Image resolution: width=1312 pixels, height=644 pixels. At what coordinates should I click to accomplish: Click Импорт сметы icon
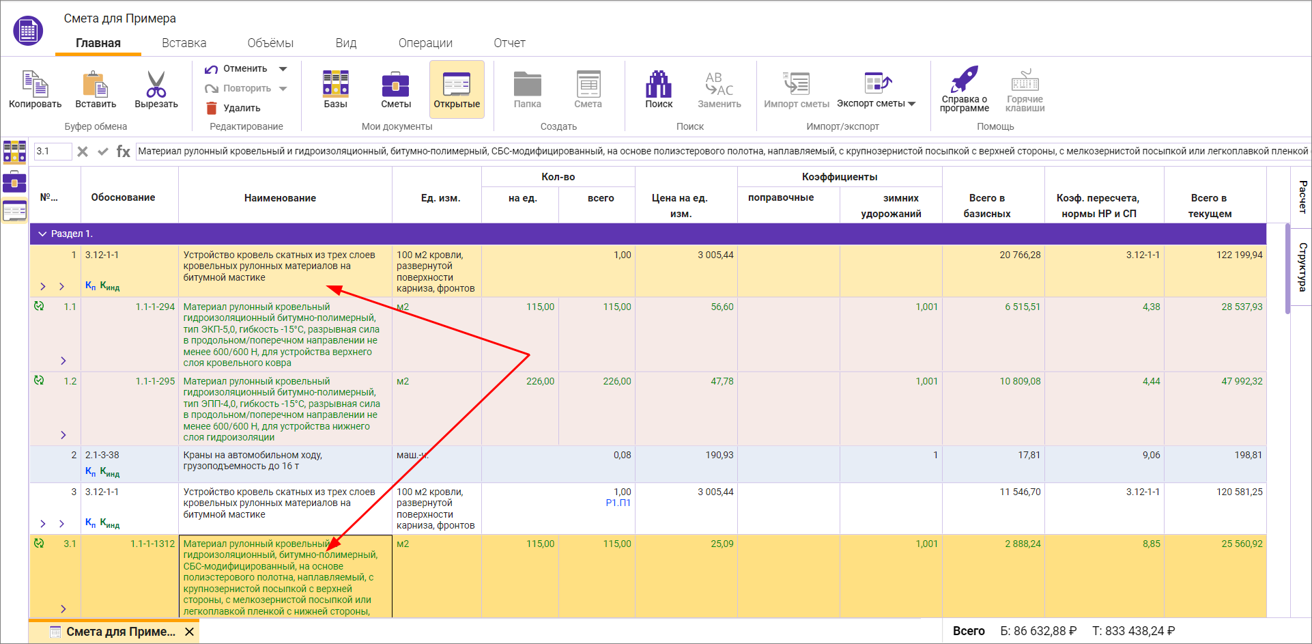click(x=796, y=83)
